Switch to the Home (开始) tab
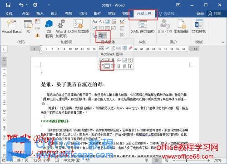The width and height of the screenshot is (227, 164). click(25, 14)
